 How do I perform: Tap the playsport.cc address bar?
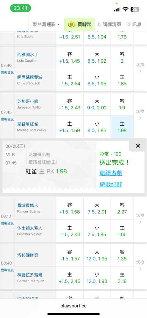[x=73, y=306]
